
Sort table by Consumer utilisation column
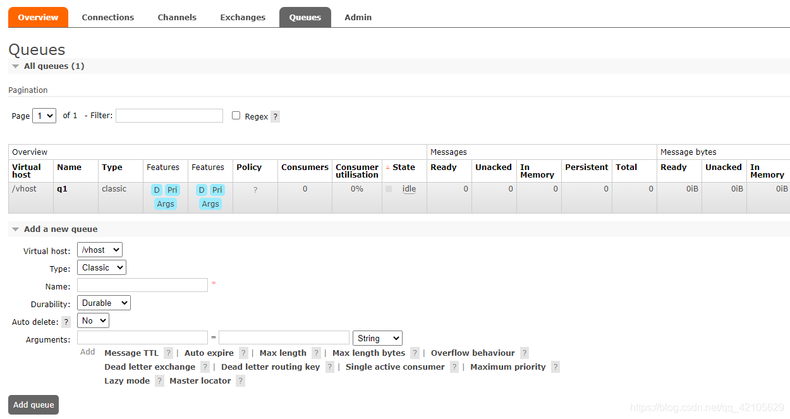point(357,171)
